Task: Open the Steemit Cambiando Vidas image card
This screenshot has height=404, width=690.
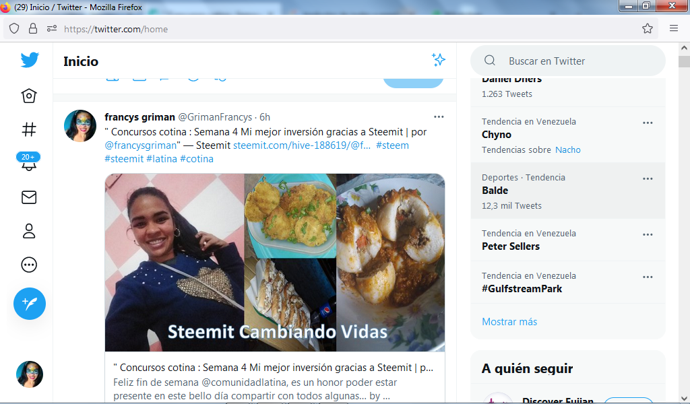Action: tap(275, 263)
